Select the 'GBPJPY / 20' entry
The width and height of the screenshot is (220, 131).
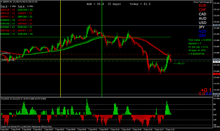[25, 31]
